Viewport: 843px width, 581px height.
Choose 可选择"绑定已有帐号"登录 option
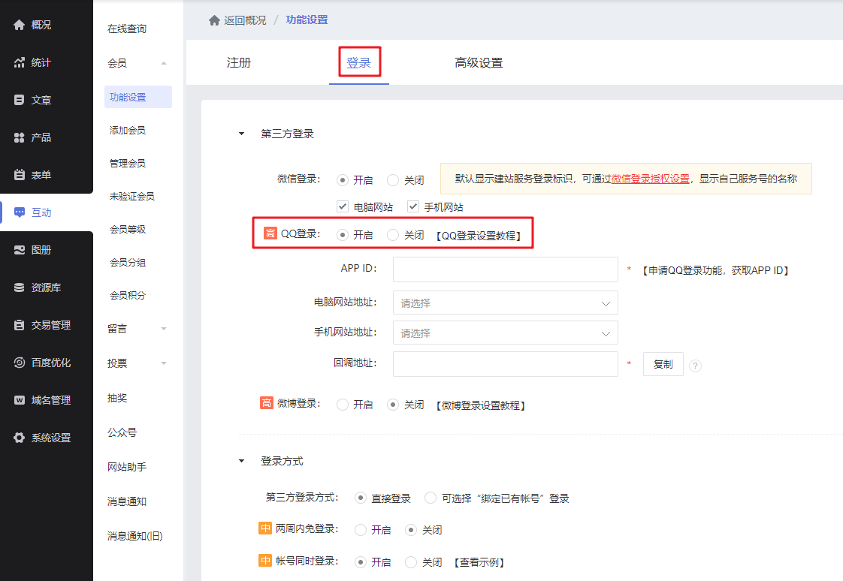point(430,498)
